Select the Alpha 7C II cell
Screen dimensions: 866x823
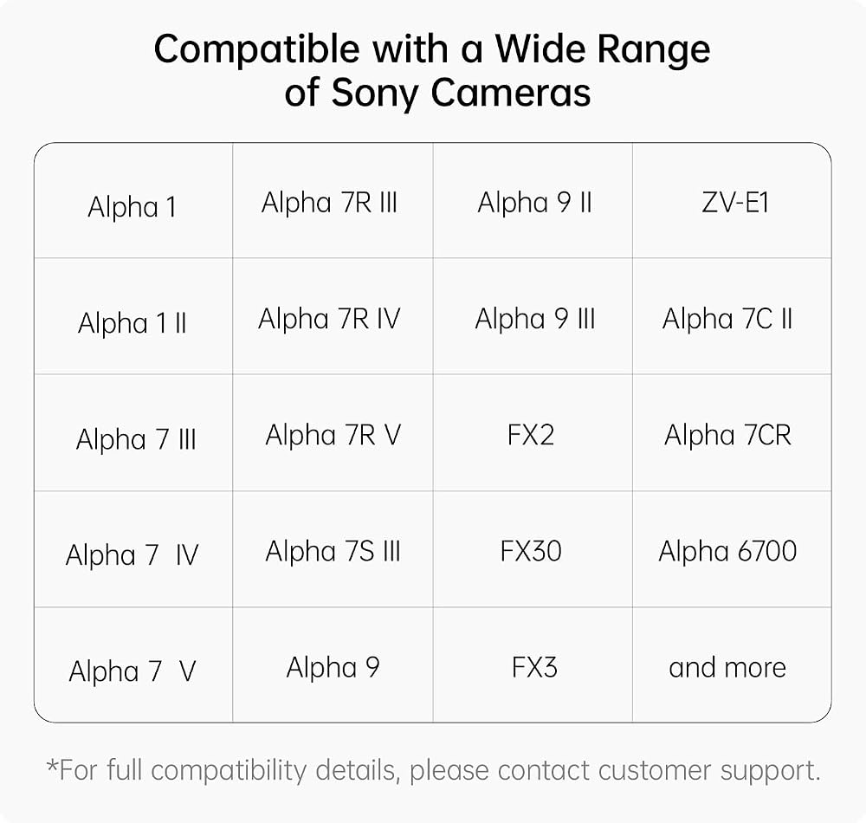[732, 316]
